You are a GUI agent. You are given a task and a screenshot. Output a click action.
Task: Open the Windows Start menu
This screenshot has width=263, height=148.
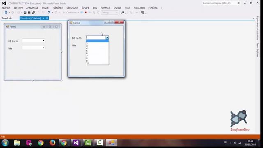5,143
